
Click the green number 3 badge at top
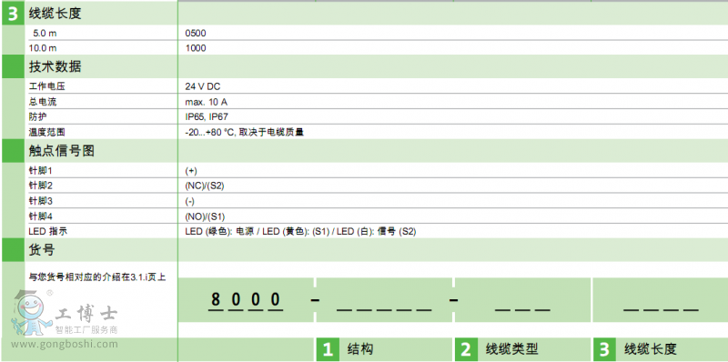(13, 14)
